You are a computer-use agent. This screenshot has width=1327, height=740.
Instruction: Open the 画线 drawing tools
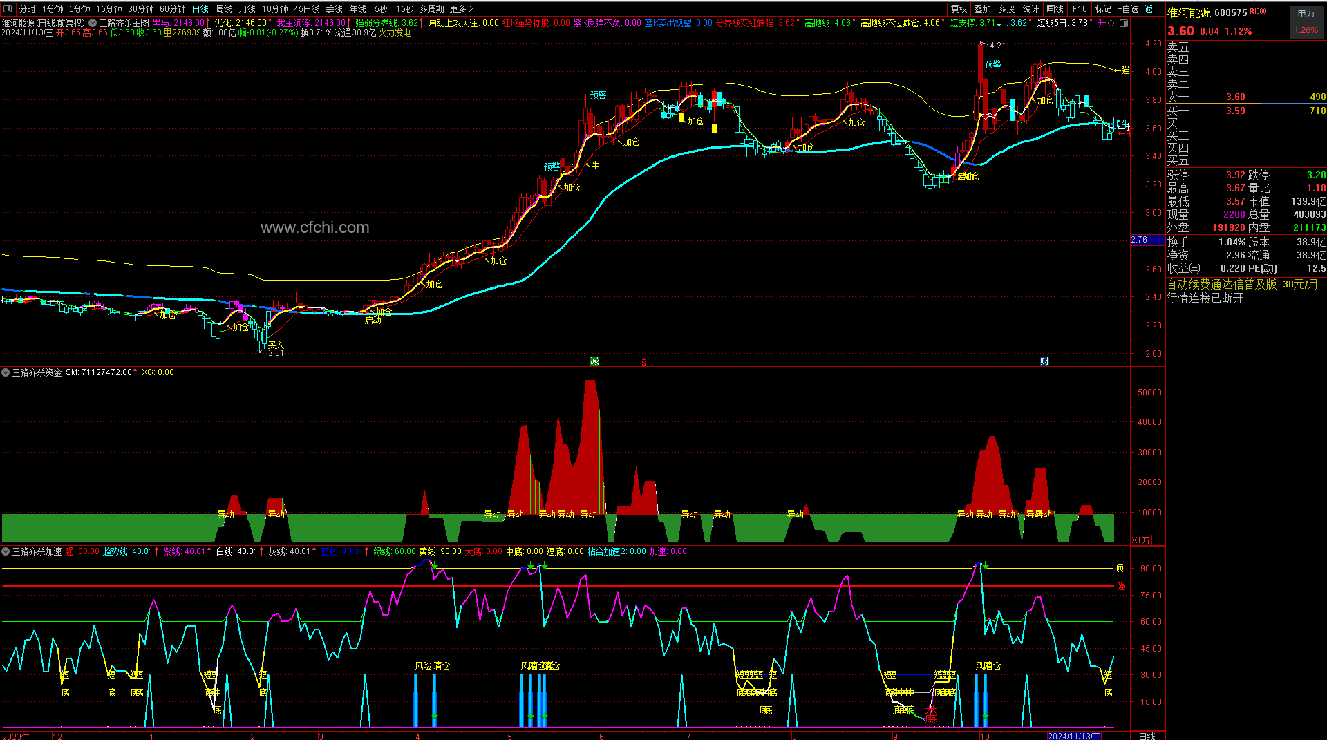(1055, 9)
